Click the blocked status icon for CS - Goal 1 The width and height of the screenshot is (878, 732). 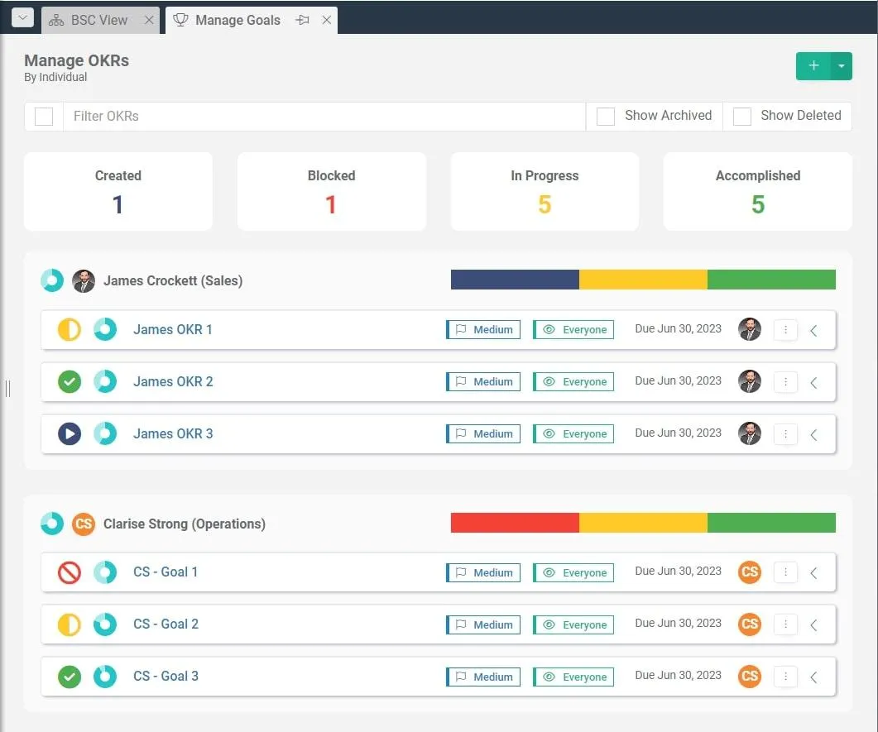(70, 572)
